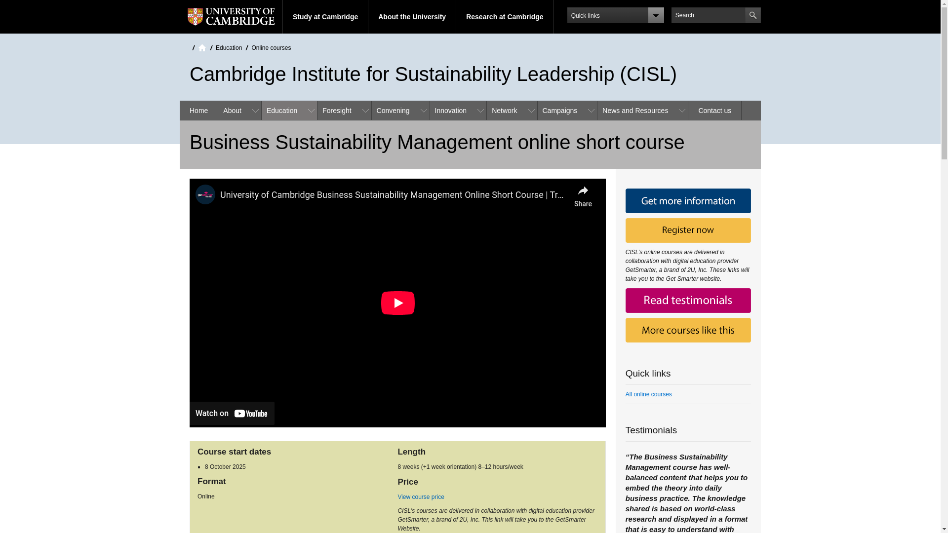Play the YouTube video
The image size is (948, 533).
pyautogui.click(x=397, y=303)
